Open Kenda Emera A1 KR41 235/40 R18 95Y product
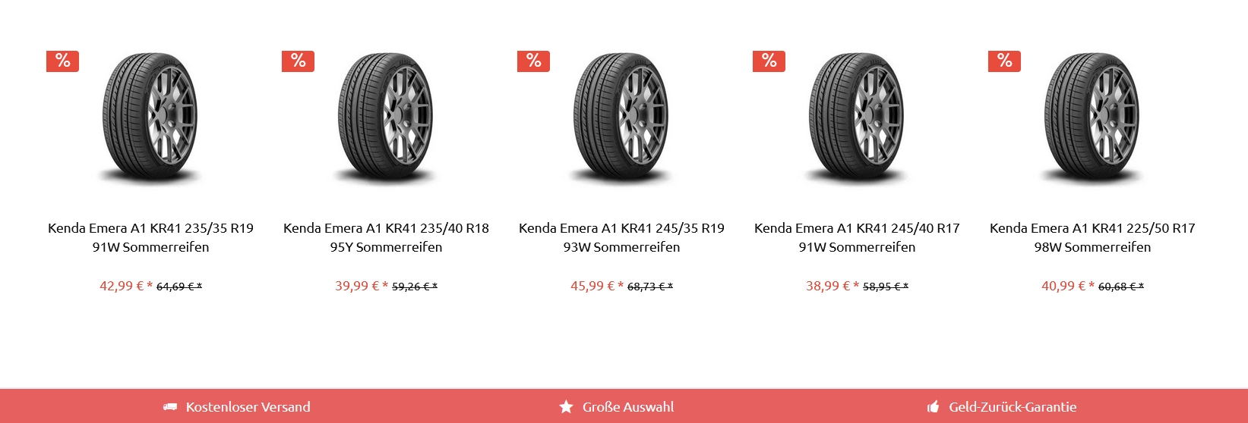Viewport: 1248px width, 423px height. (386, 237)
